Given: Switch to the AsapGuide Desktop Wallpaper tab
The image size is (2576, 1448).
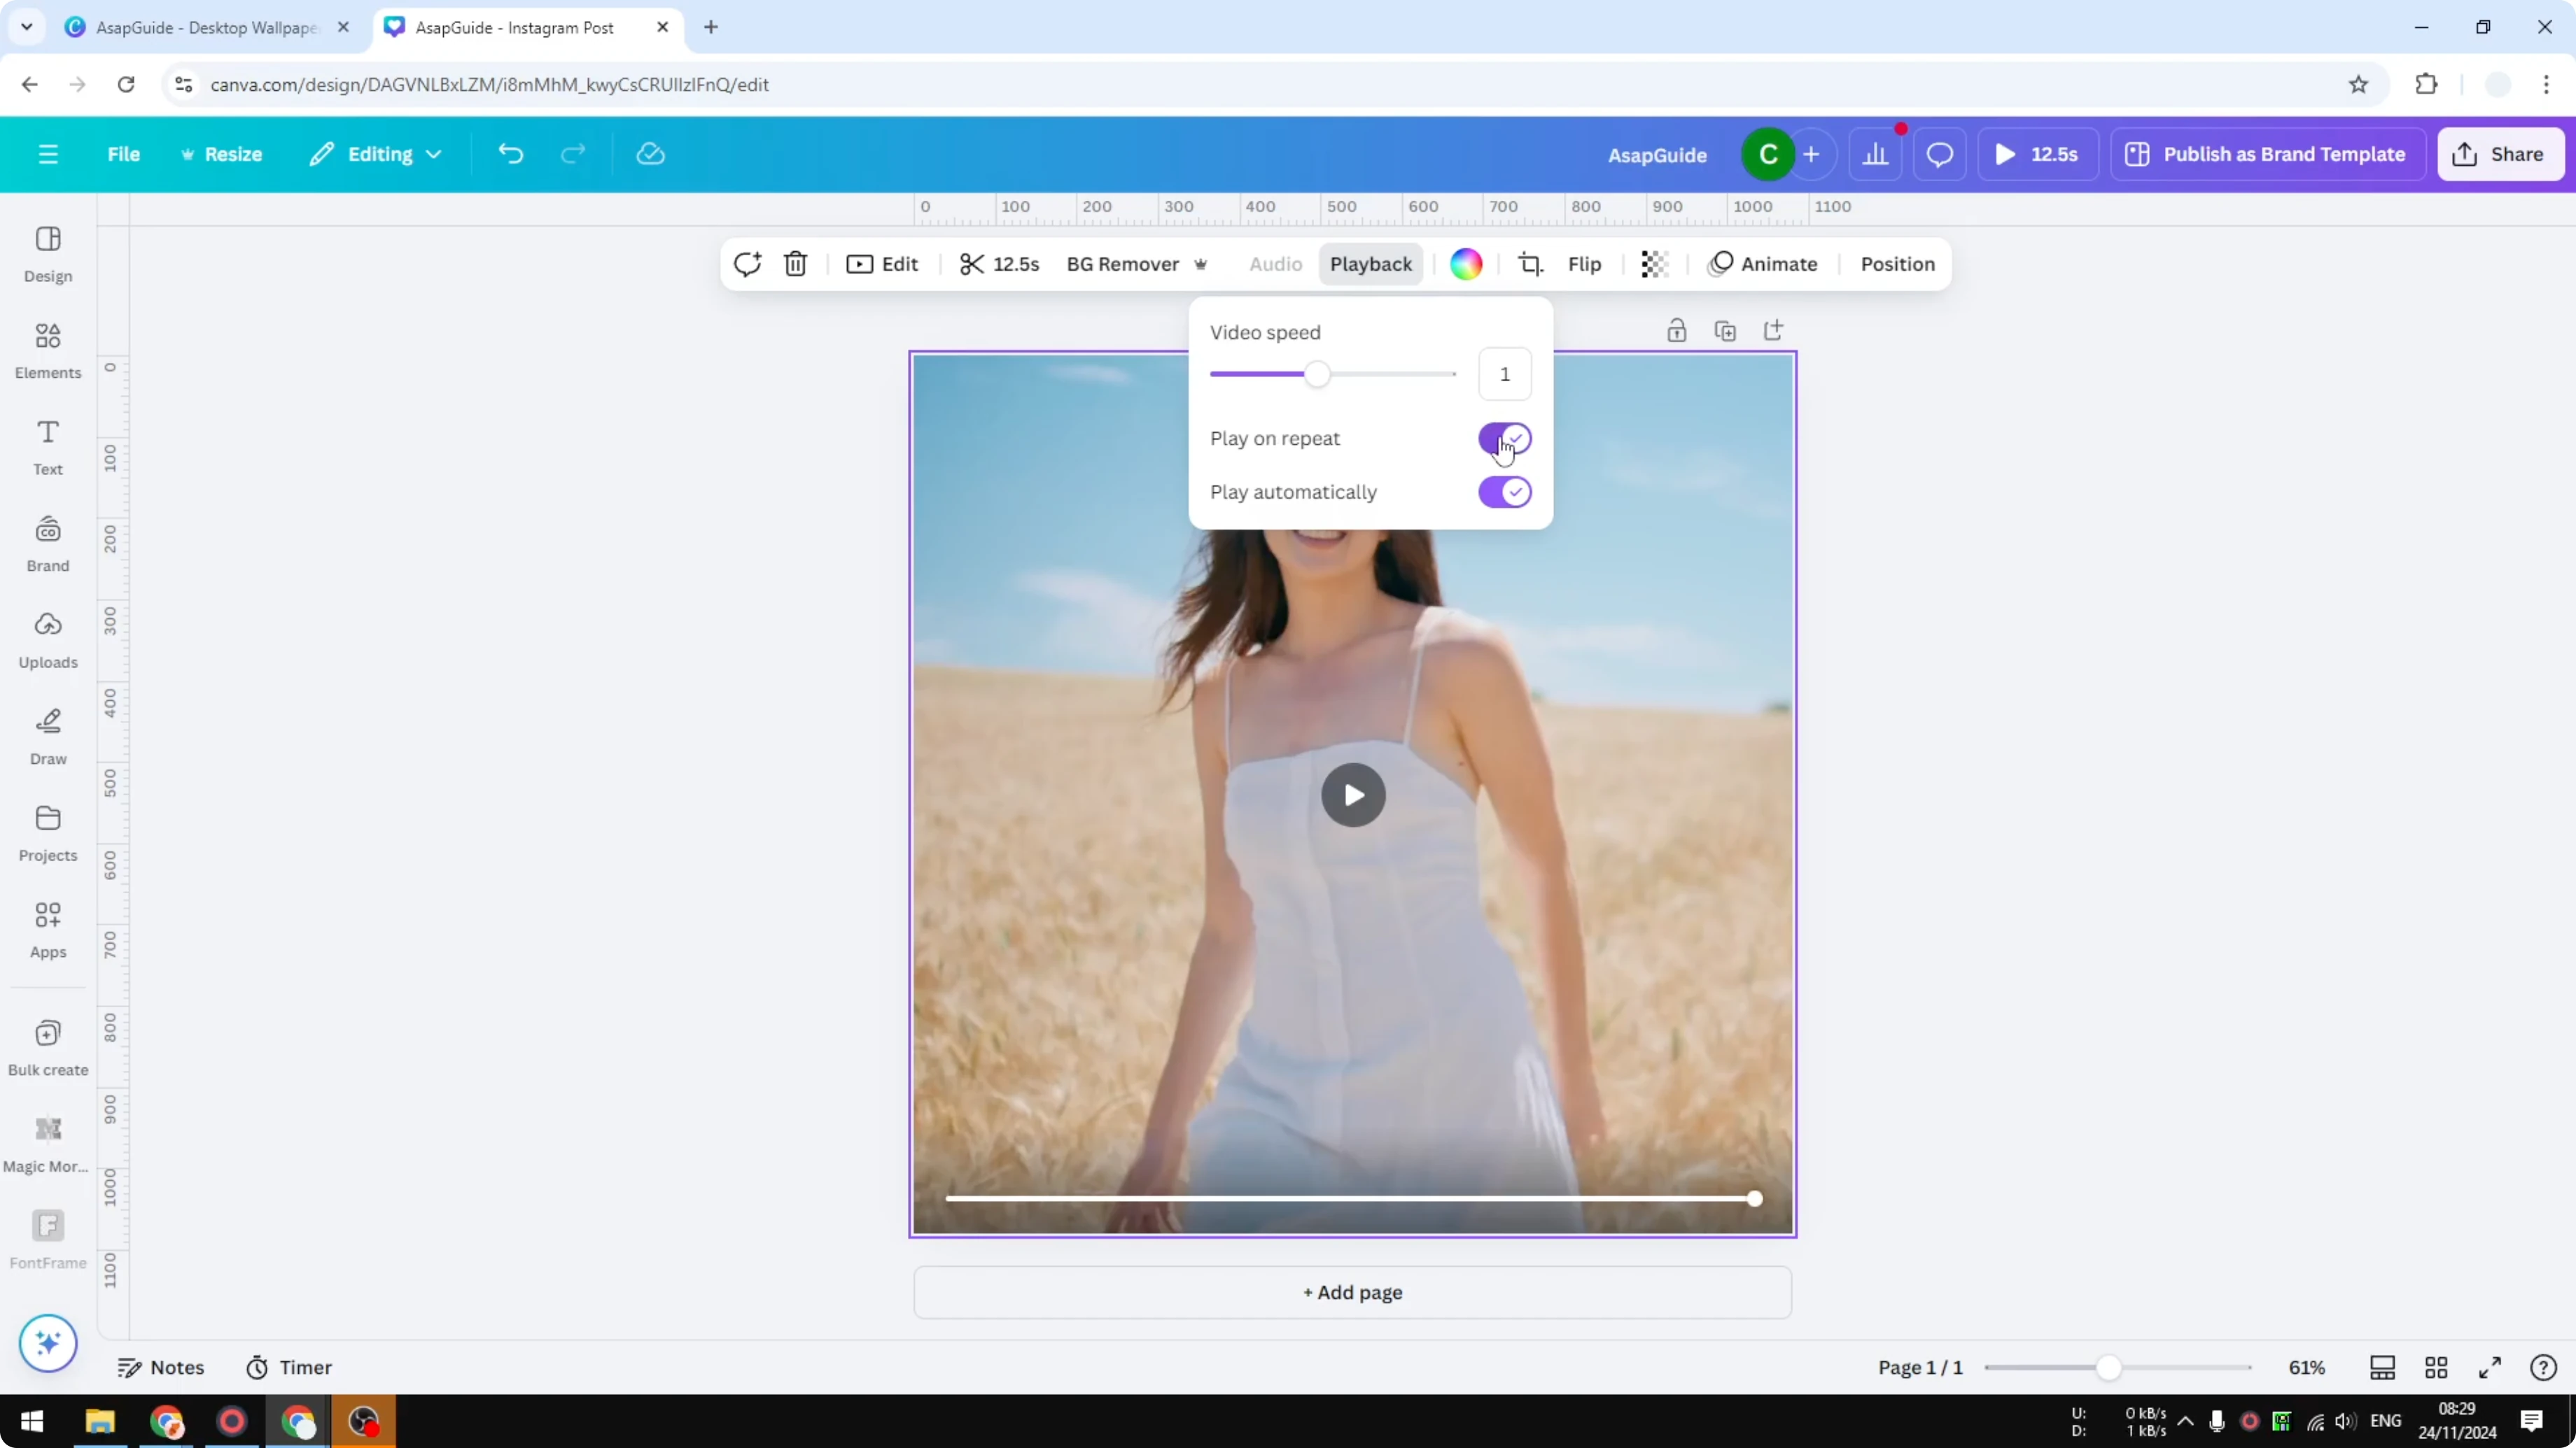Looking at the screenshot, I should pyautogui.click(x=200, y=27).
